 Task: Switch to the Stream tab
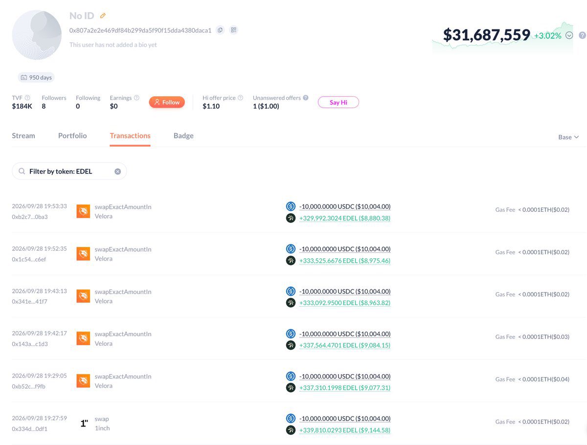tap(23, 135)
